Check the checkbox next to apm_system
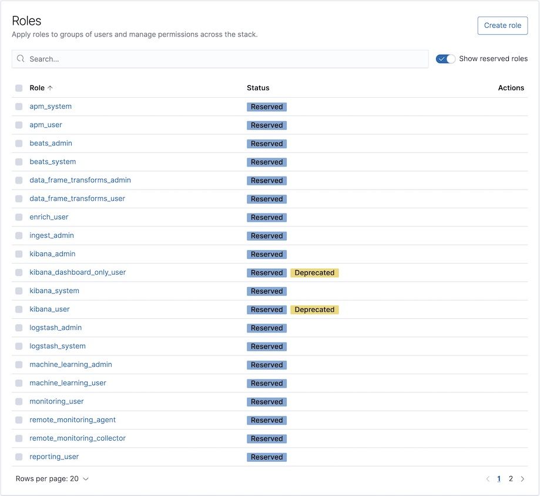 click(x=19, y=106)
